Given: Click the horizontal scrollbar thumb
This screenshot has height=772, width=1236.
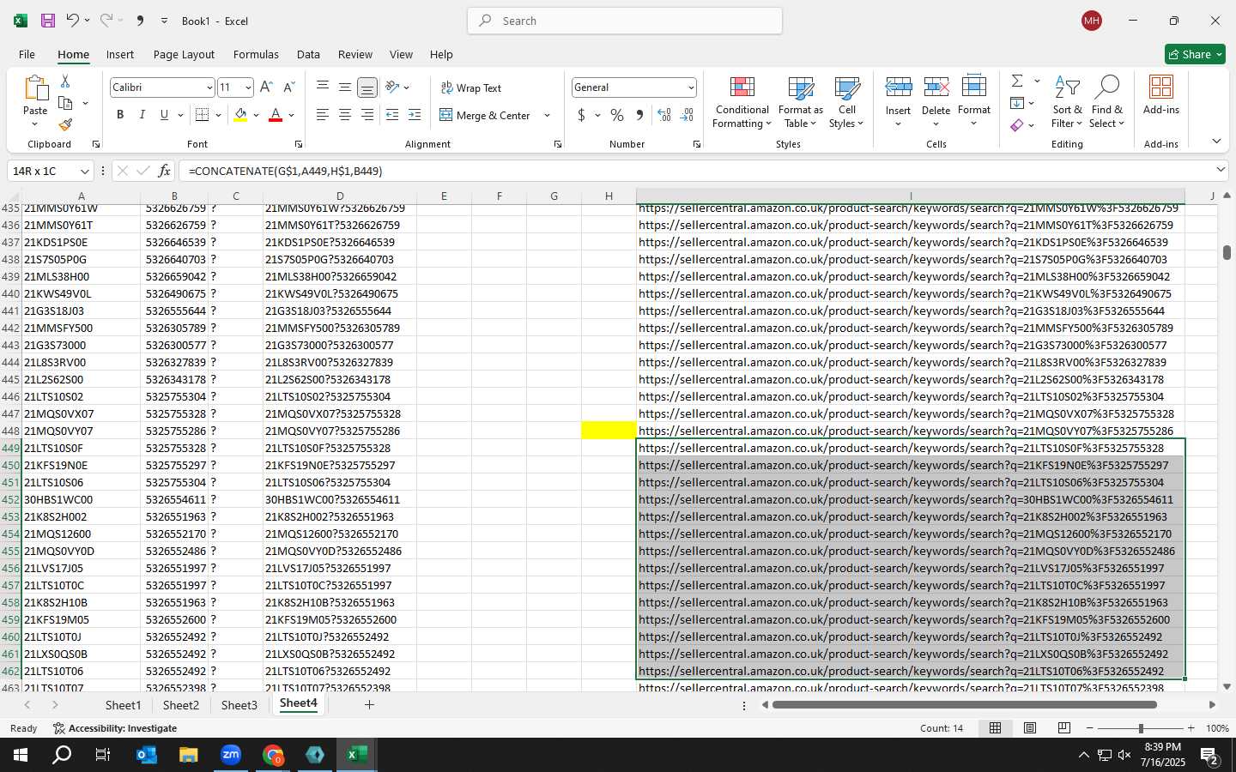Looking at the screenshot, I should [964, 705].
